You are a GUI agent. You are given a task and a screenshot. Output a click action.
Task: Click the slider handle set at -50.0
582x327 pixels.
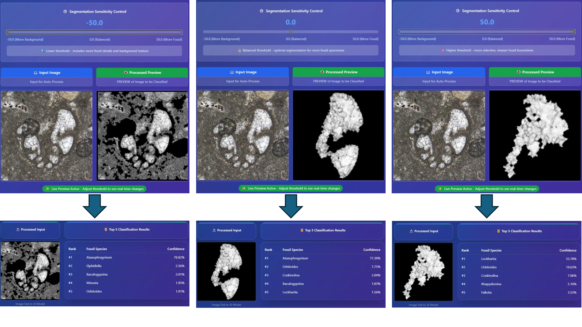click(x=9, y=32)
